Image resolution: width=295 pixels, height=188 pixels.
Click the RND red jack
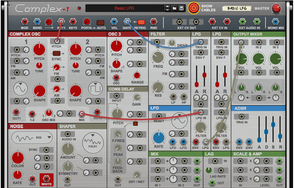(154, 22)
